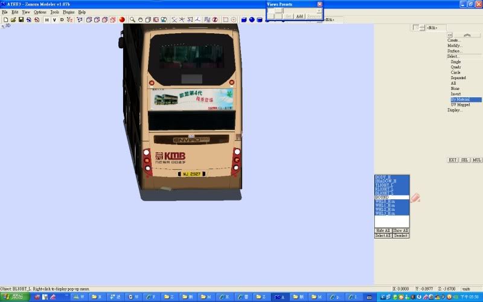Viewport: 483px width, 302px height.
Task: Click Show All objects button
Action: click(400, 231)
